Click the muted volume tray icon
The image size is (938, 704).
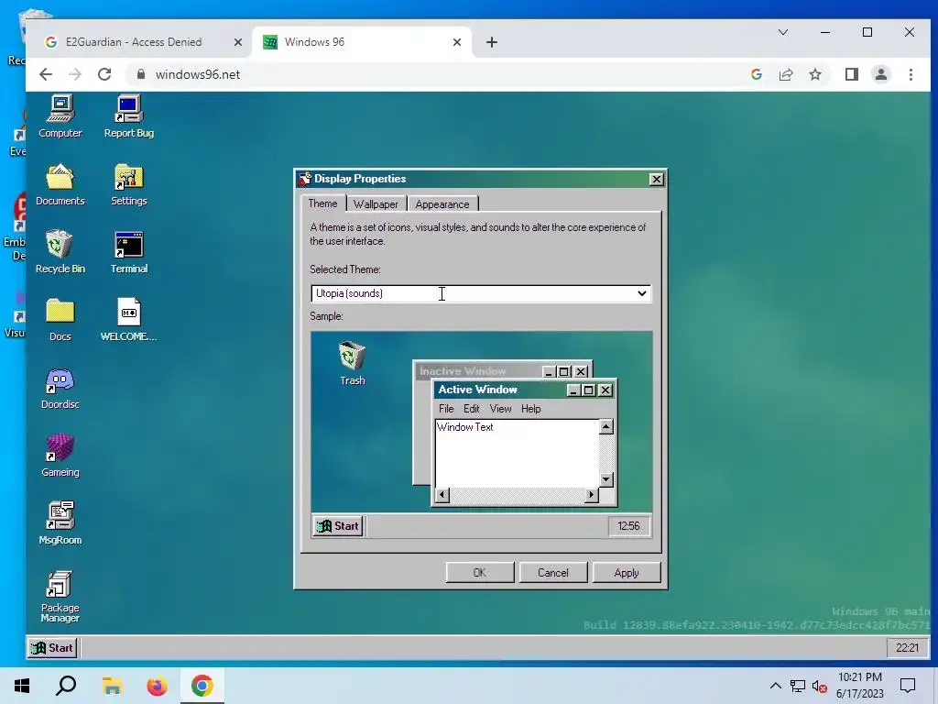[x=820, y=686]
